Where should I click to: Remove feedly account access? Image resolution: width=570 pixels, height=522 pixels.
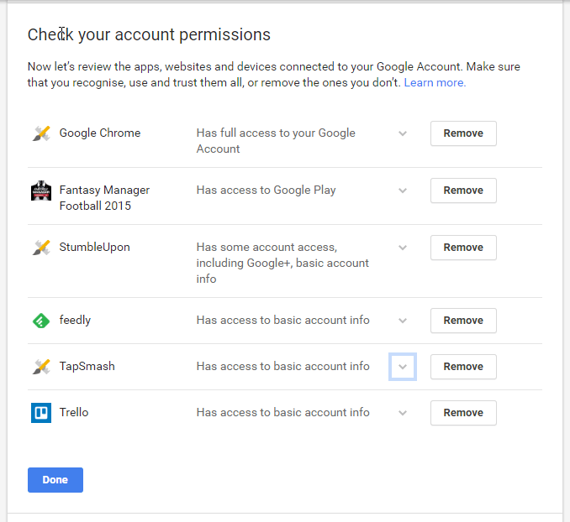pyautogui.click(x=463, y=321)
